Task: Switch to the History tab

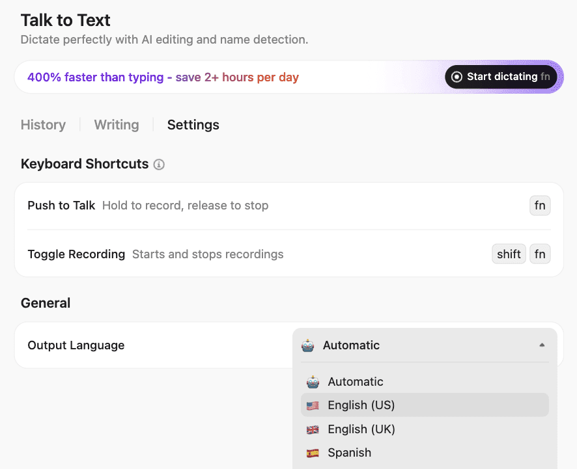Action: [43, 125]
